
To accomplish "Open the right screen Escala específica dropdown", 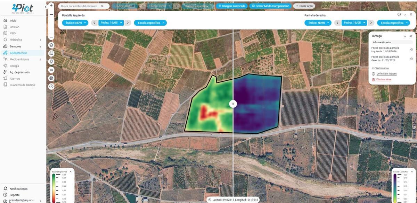I will (393, 23).
